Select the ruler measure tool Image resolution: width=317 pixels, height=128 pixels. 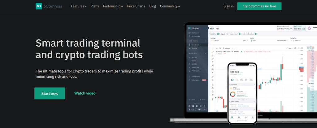tap(213, 77)
